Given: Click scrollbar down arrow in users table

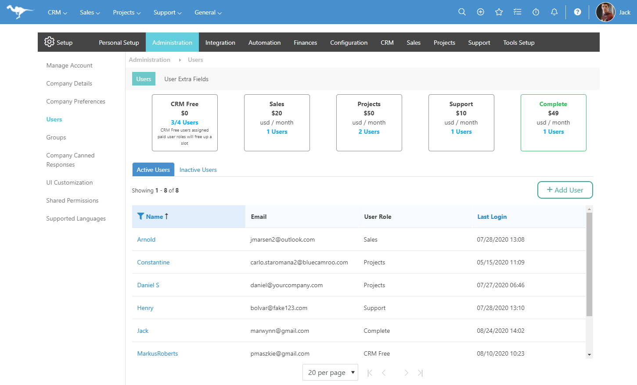Looking at the screenshot, I should 589,355.
